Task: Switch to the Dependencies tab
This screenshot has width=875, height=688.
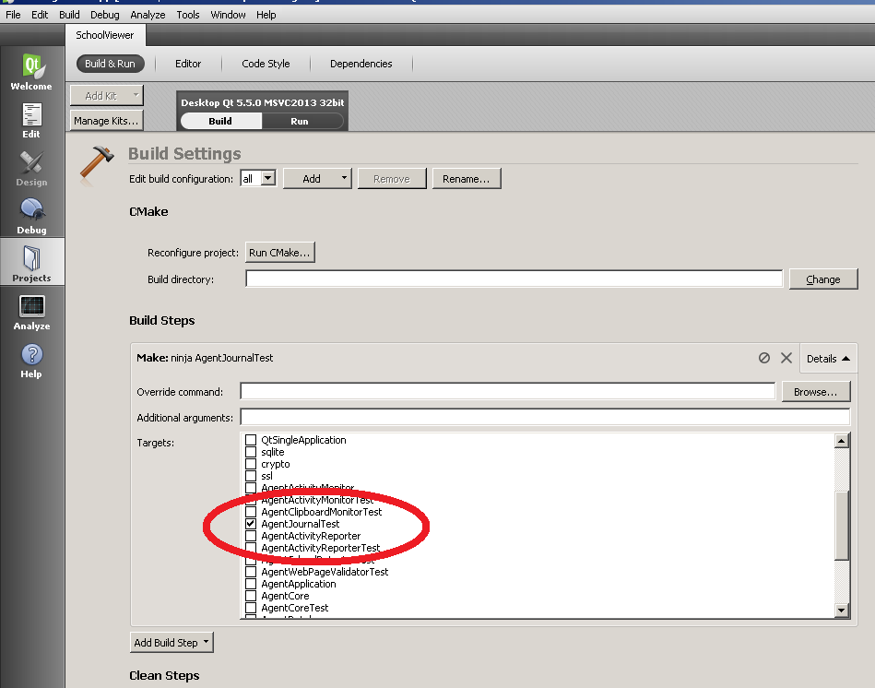Action: point(361,64)
